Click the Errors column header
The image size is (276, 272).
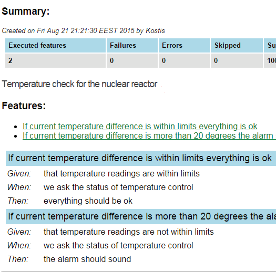point(184,46)
